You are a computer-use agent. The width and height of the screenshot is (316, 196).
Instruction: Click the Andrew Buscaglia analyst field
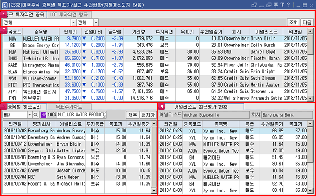click(216, 115)
